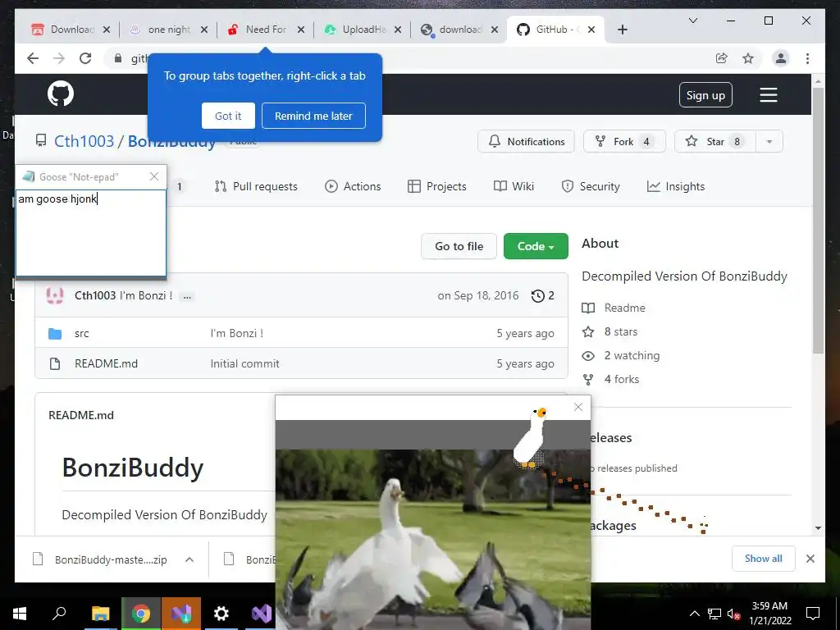
Task: Open the Insights tab
Action: [x=676, y=186]
